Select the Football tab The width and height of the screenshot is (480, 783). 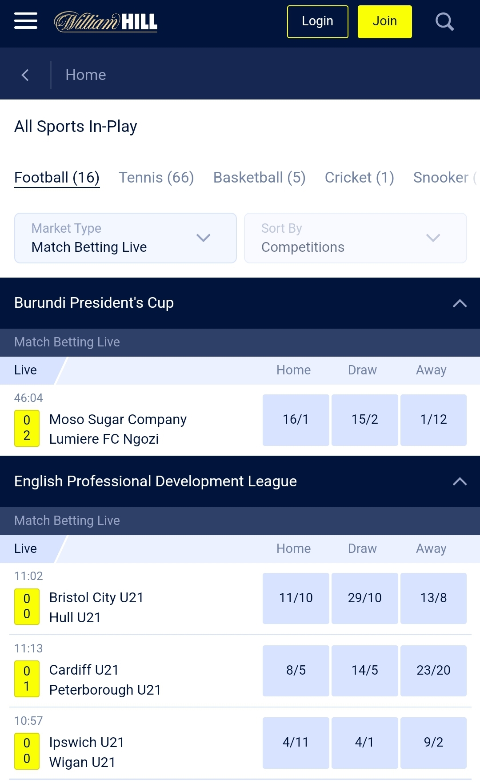(56, 177)
